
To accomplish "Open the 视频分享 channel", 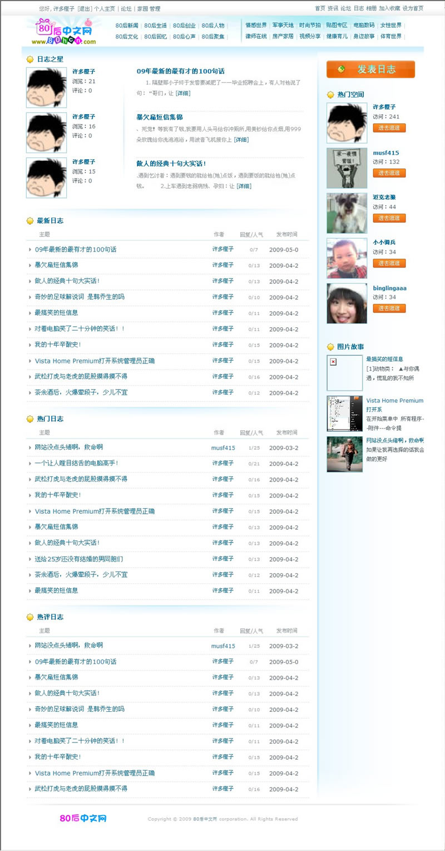I will pos(310,37).
